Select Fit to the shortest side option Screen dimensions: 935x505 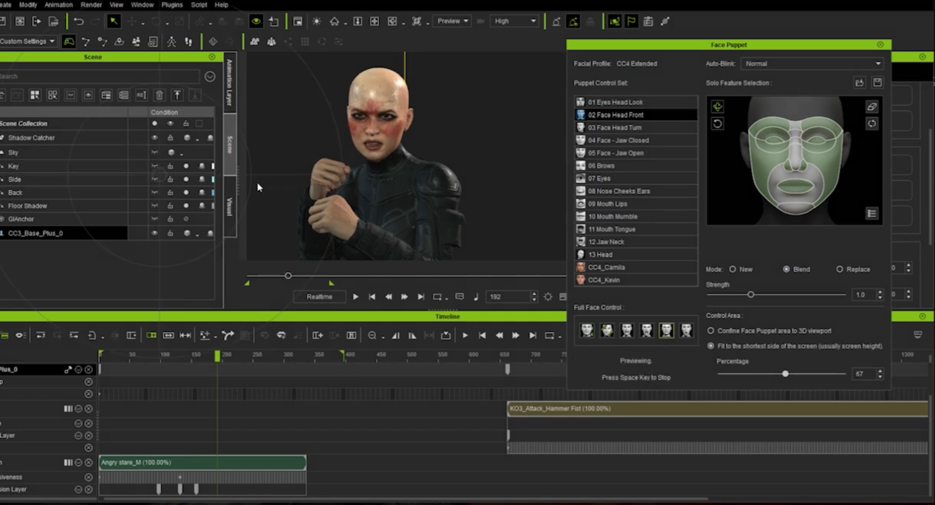pos(710,346)
